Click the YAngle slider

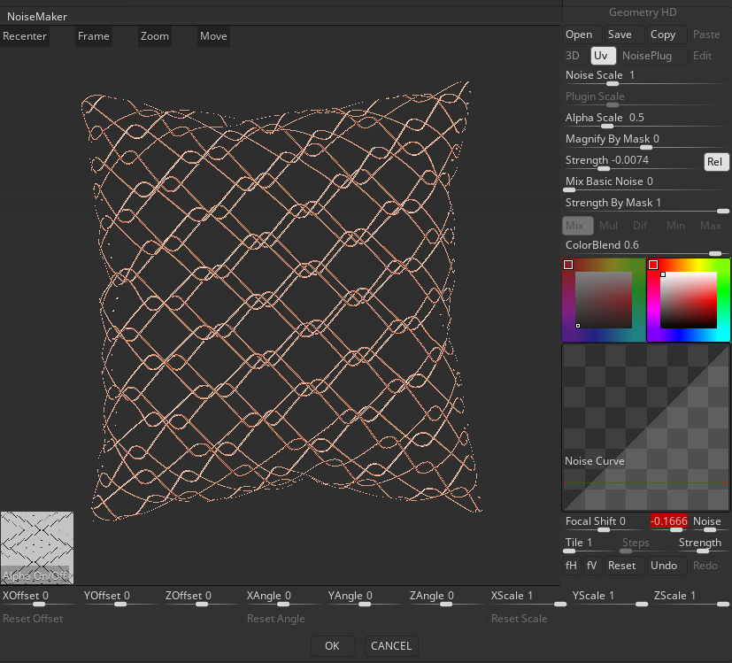365,598
